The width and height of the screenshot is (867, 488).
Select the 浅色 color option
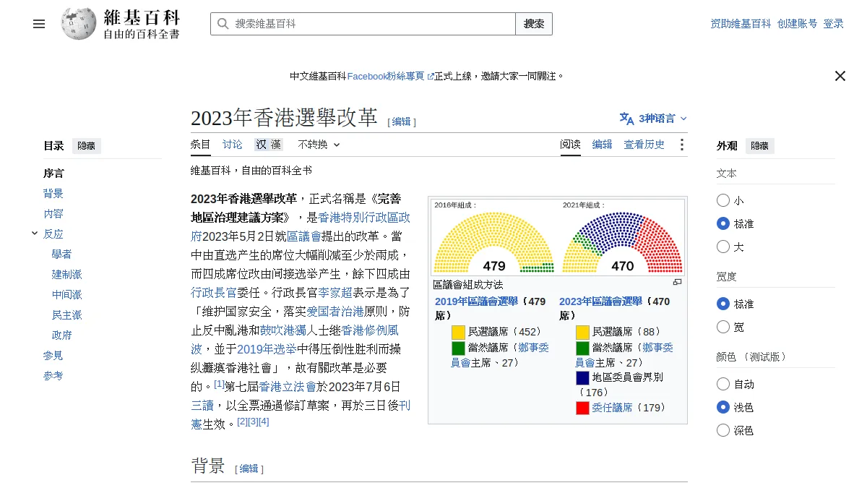[723, 407]
